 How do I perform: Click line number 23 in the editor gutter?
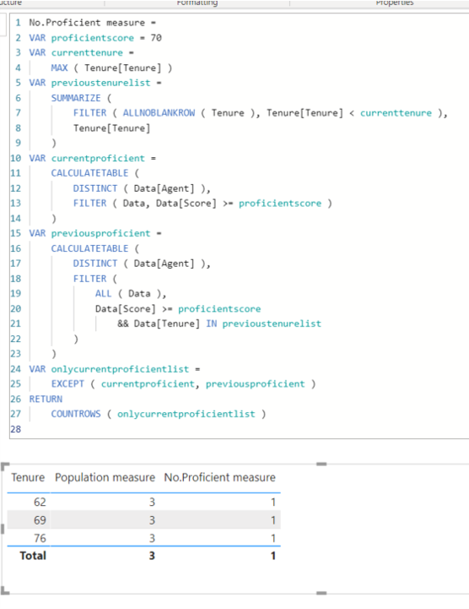[x=15, y=354]
